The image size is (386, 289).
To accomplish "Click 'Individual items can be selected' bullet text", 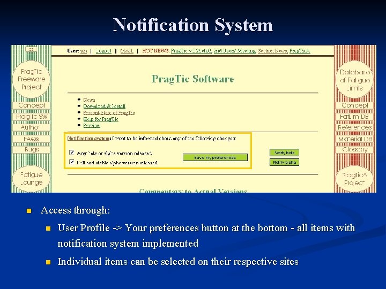I will click(178, 262).
